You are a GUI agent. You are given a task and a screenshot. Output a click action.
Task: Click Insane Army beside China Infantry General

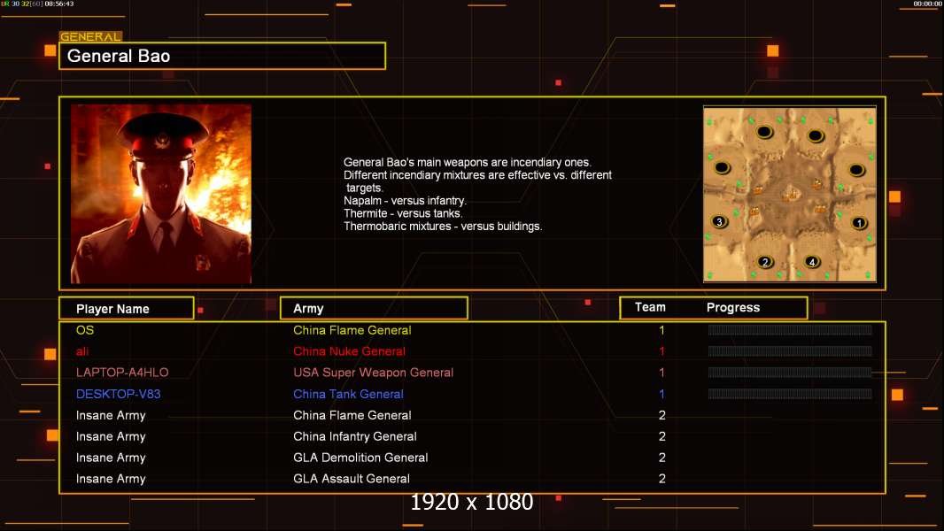pyautogui.click(x=111, y=436)
